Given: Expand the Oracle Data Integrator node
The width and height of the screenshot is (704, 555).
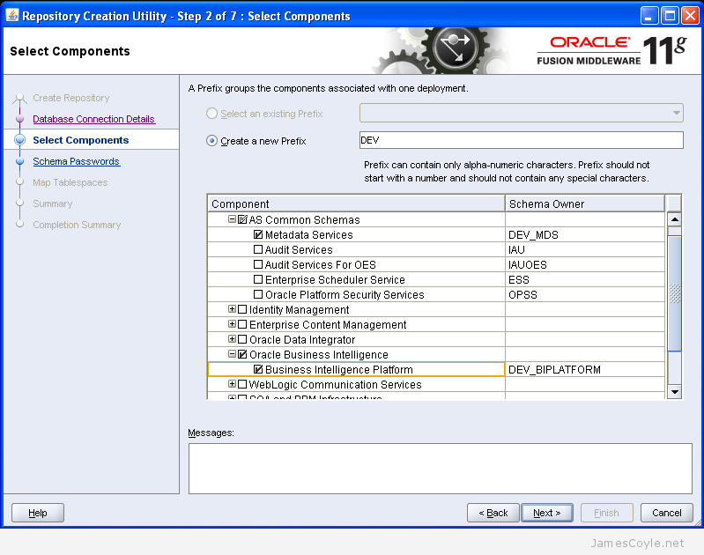Looking at the screenshot, I should (x=232, y=338).
